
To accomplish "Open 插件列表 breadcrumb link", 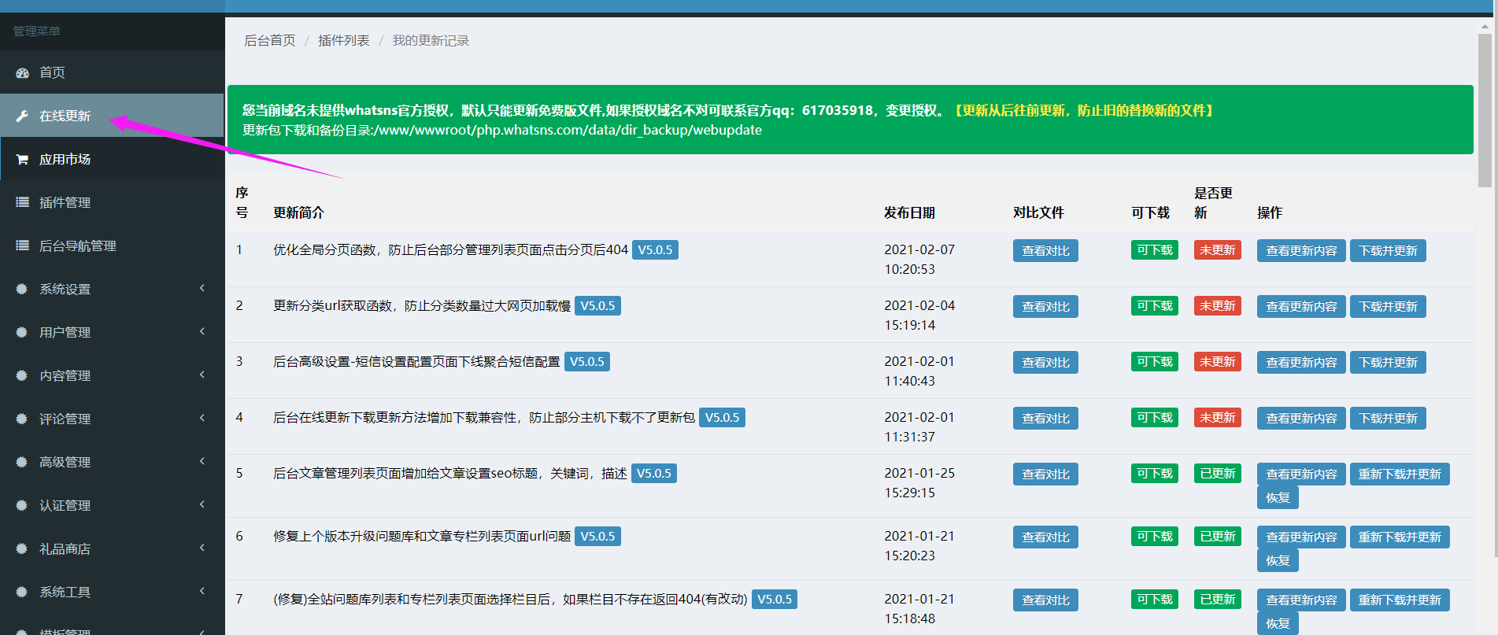I will click(343, 40).
